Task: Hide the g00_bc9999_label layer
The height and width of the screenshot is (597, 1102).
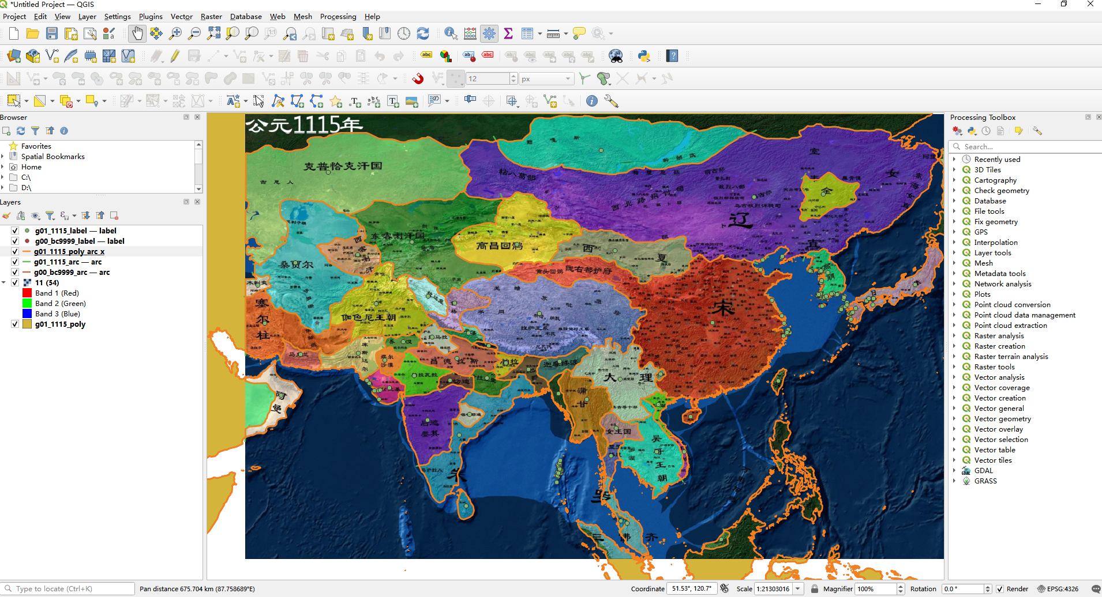Action: (14, 241)
